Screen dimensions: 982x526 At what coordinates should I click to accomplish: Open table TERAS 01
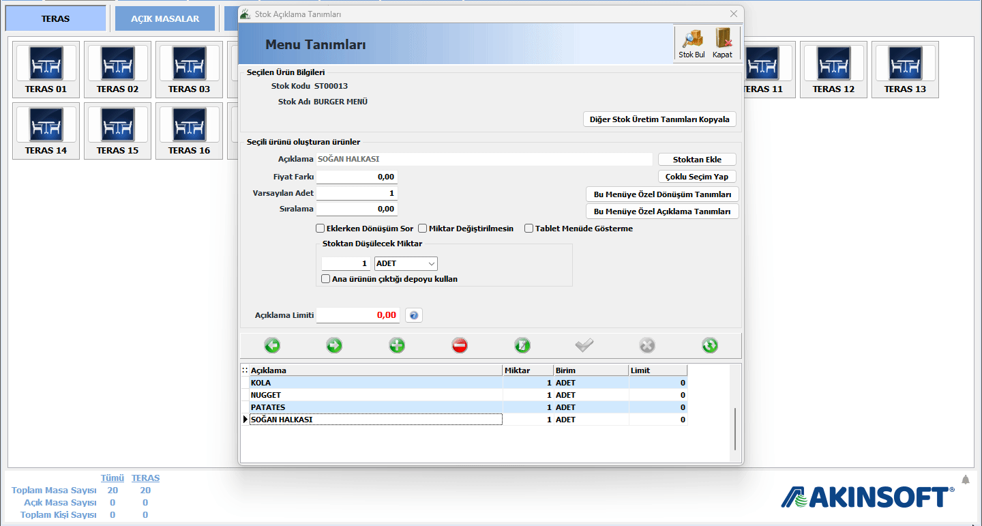(46, 70)
